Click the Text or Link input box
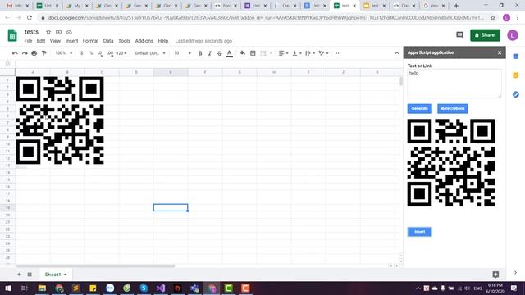 (x=454, y=84)
